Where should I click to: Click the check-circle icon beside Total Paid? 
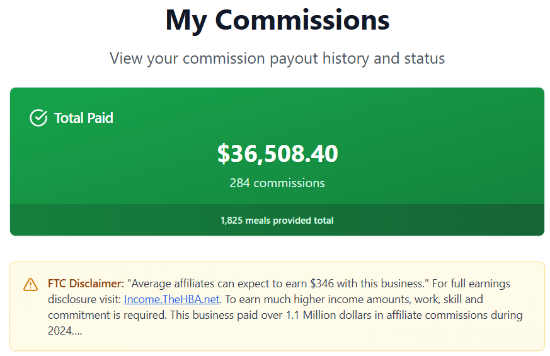pyautogui.click(x=38, y=118)
